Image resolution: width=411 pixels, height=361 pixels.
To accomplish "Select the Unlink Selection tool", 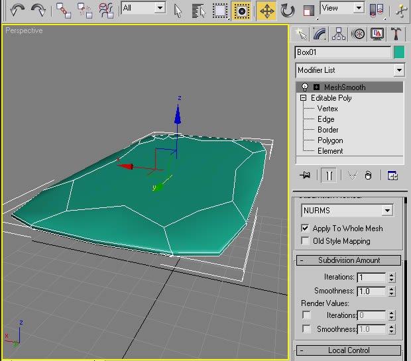I will [x=85, y=11].
